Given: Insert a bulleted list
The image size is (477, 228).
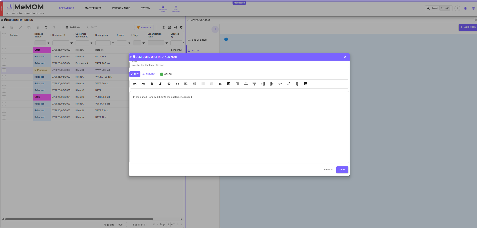Looking at the screenshot, I should tap(203, 84).
